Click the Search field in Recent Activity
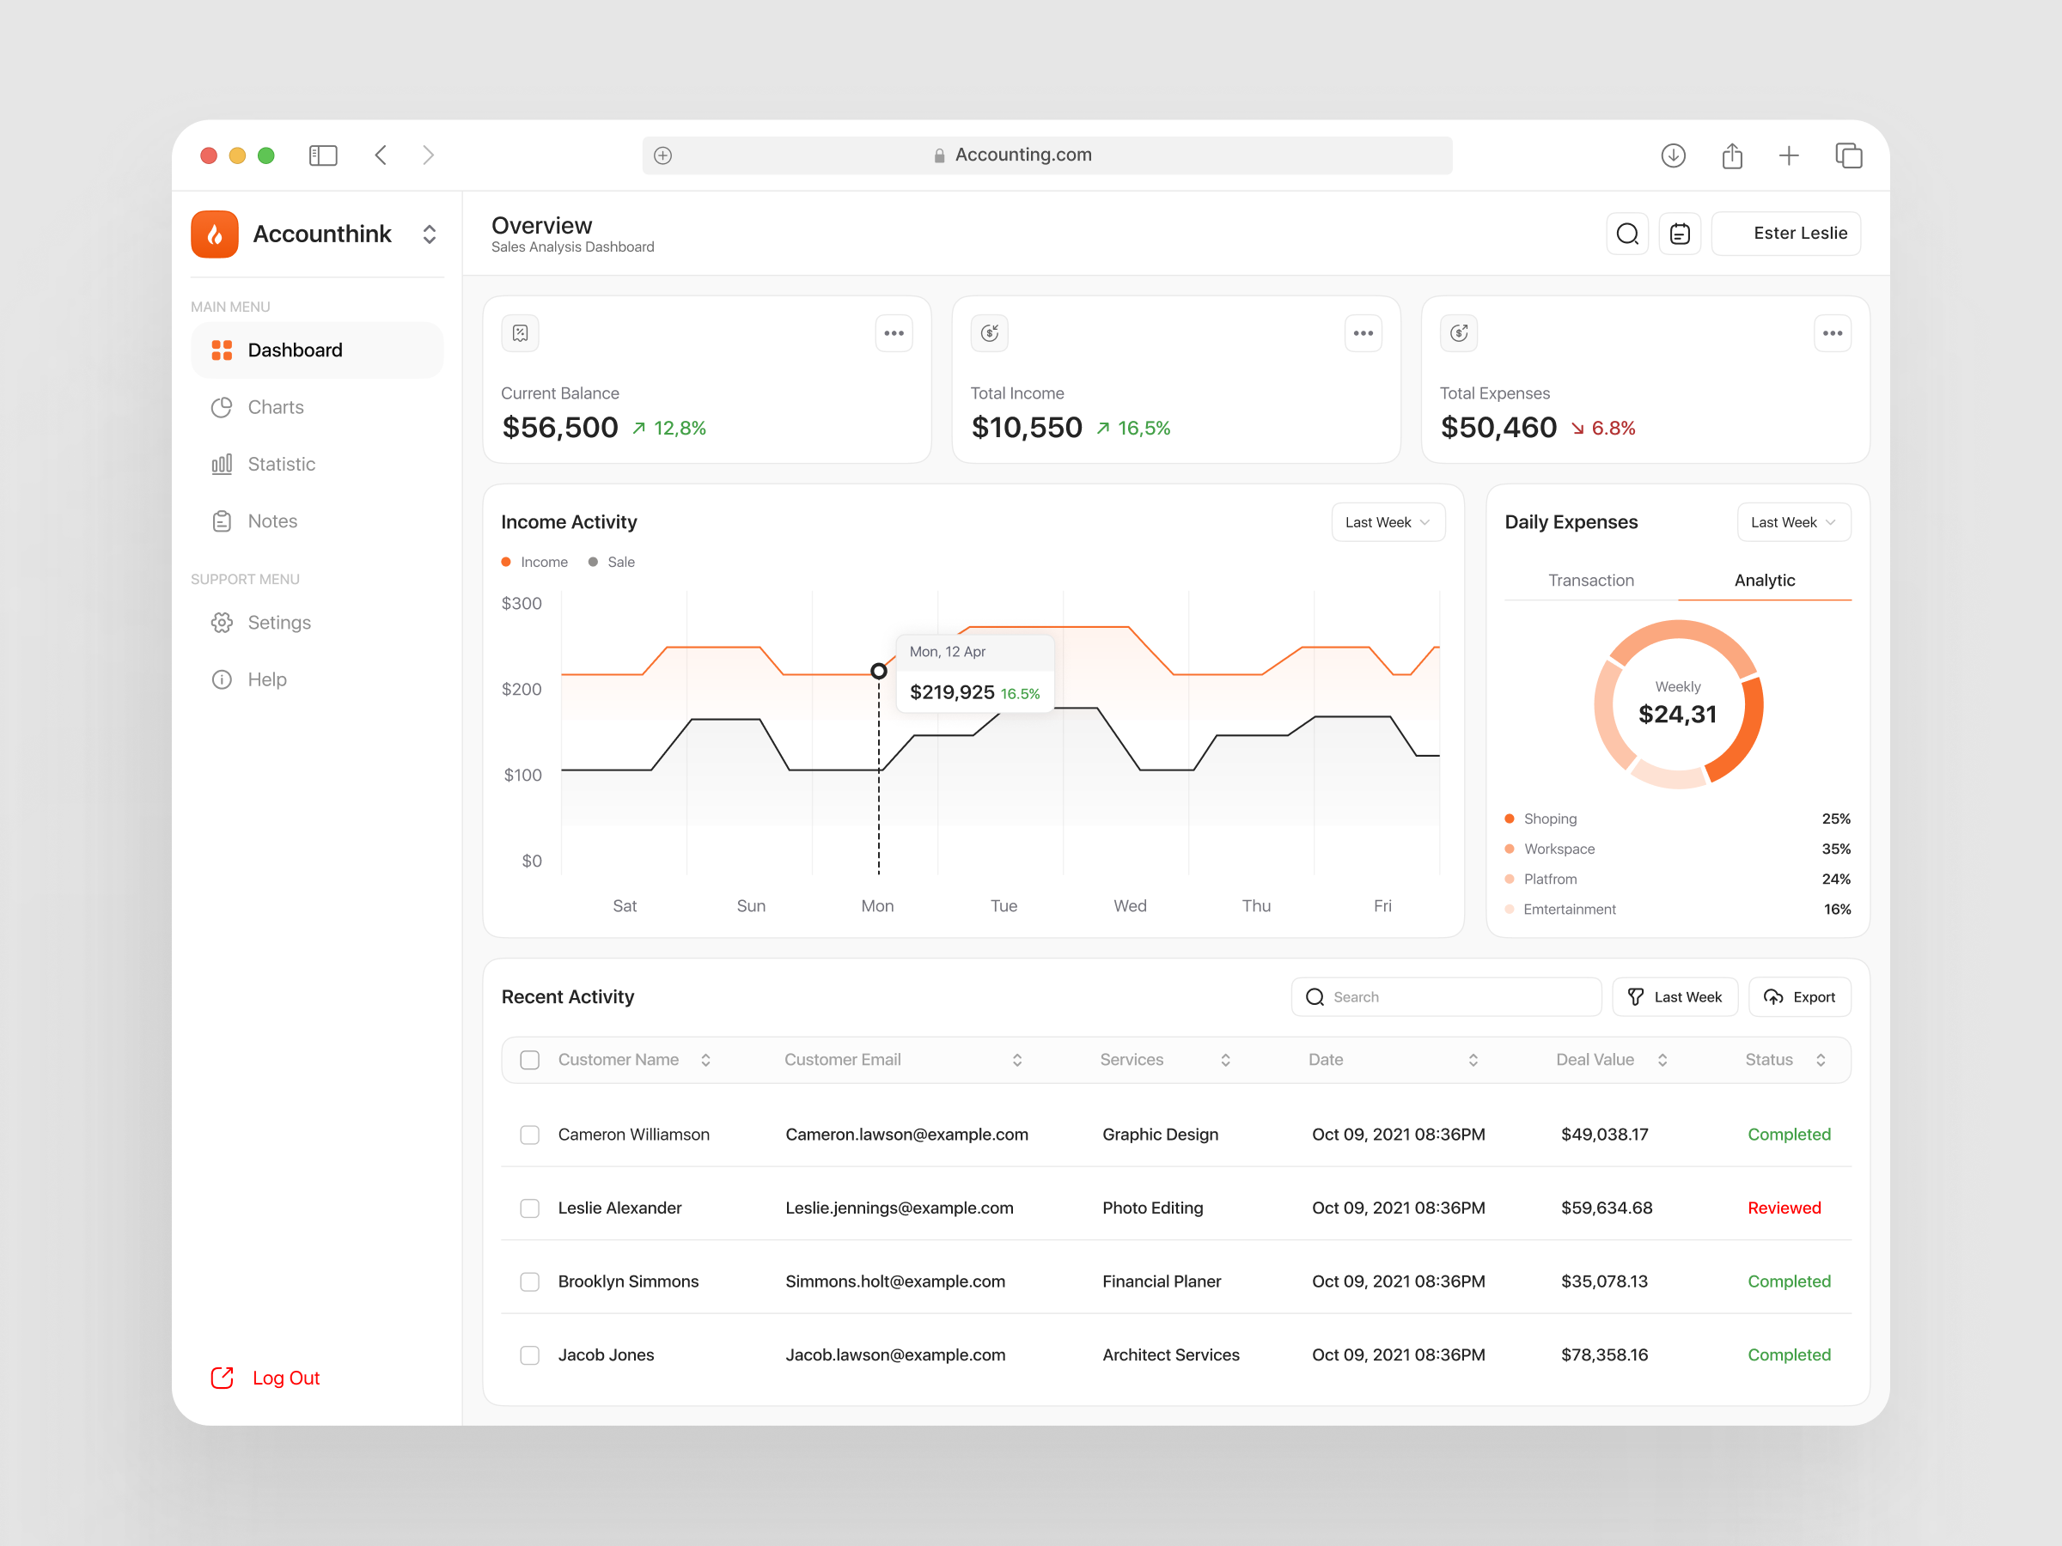Image resolution: width=2062 pixels, height=1546 pixels. [x=1446, y=996]
